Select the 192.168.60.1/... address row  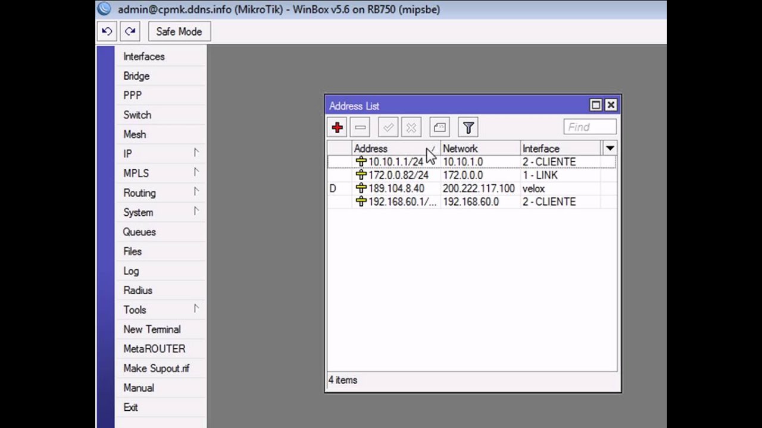pyautogui.click(x=471, y=202)
